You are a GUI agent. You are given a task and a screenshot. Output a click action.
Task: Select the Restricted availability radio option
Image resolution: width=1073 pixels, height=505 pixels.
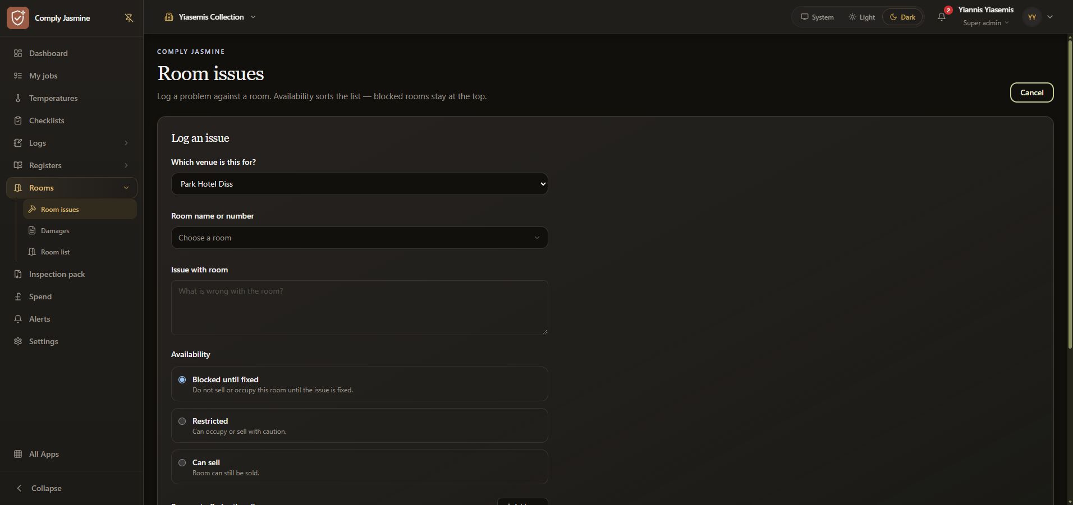coord(182,421)
